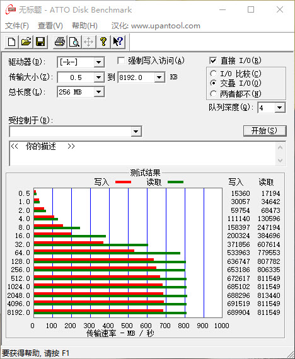This screenshot has height=359, width=295.
Task: Minimize the ATTO Disk Benchmark window
Action: pyautogui.click(x=223, y=10)
